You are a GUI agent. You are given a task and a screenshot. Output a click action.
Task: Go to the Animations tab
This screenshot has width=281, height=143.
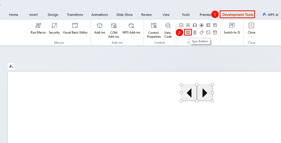pyautogui.click(x=100, y=15)
